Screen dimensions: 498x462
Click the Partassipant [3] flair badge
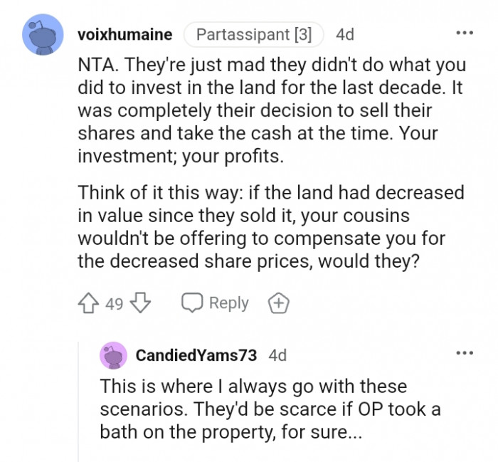[x=253, y=33]
